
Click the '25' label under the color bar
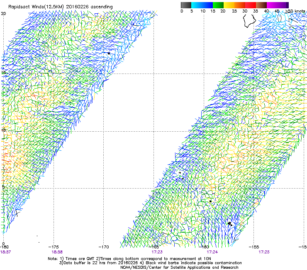pyautogui.click(x=234, y=11)
